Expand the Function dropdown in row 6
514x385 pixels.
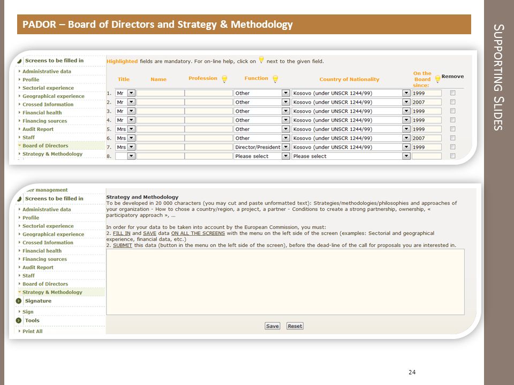(285, 138)
